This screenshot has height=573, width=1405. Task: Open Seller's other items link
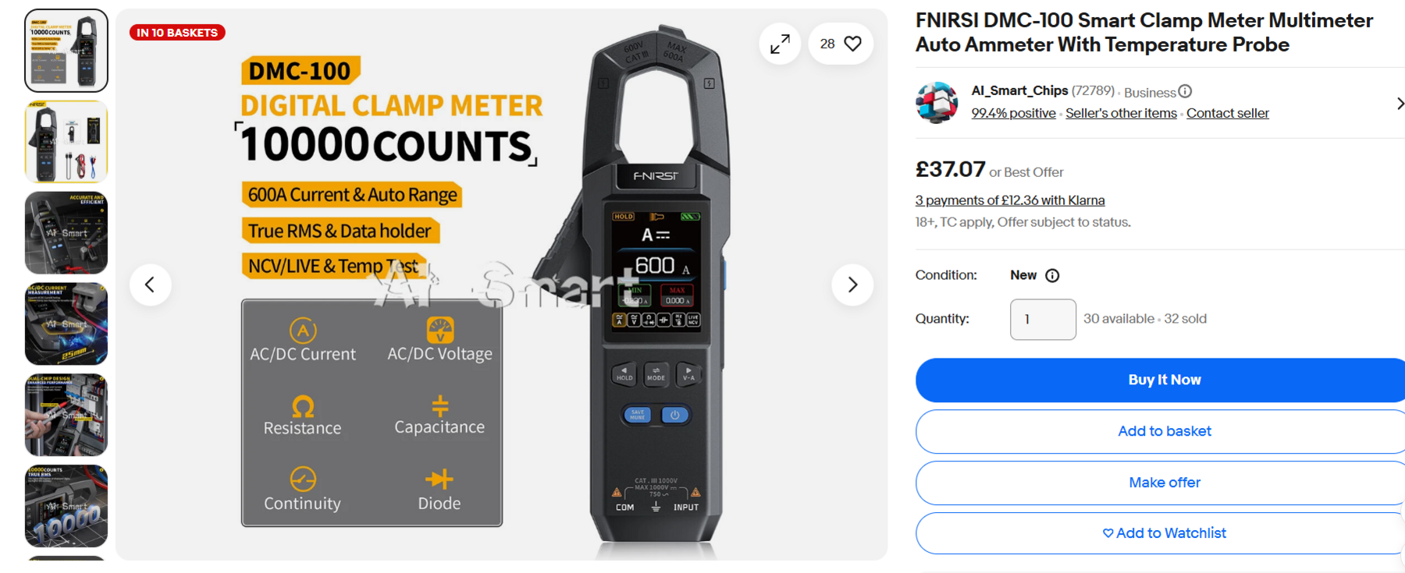coord(1121,113)
